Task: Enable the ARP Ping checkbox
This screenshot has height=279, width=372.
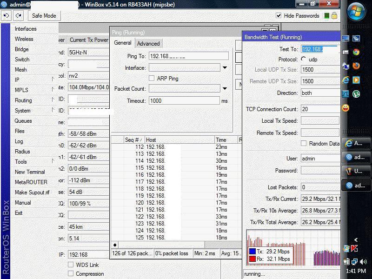Action: click(x=152, y=78)
